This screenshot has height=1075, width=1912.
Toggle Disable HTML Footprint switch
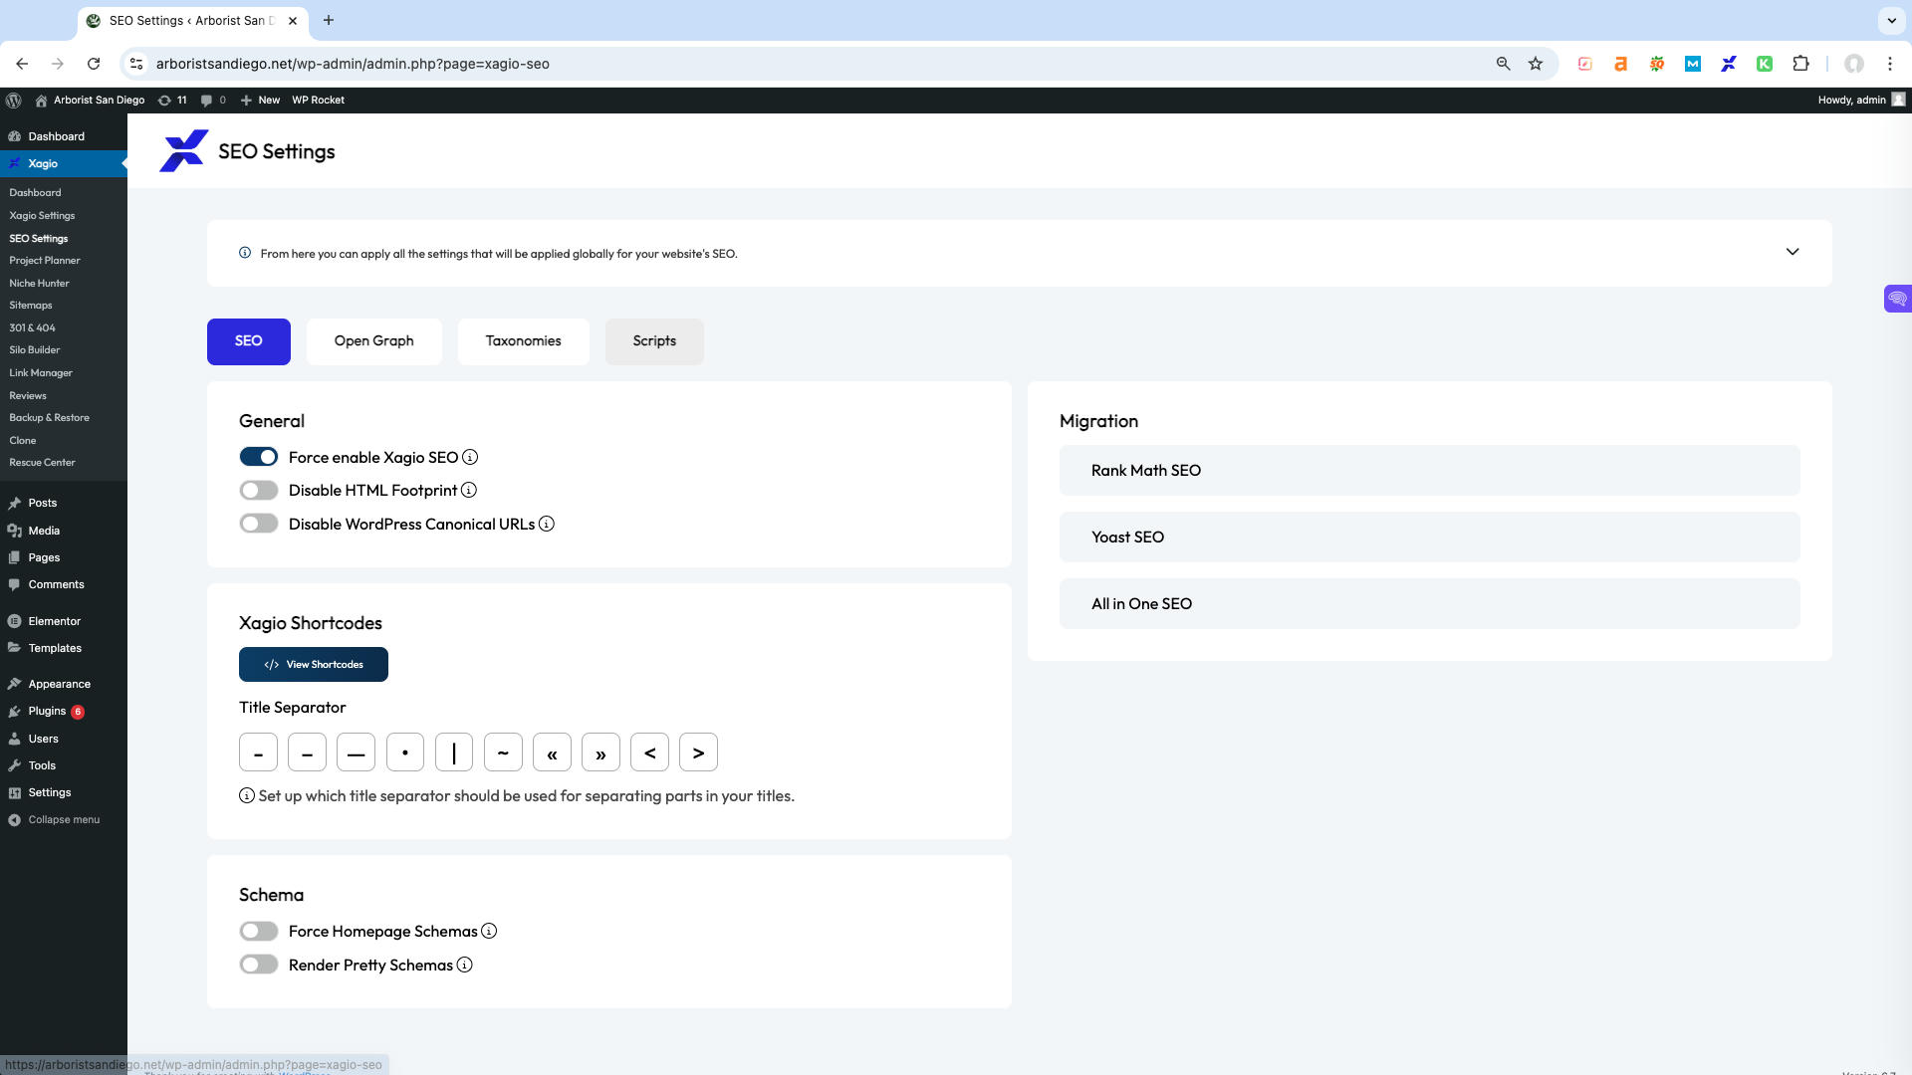[259, 490]
